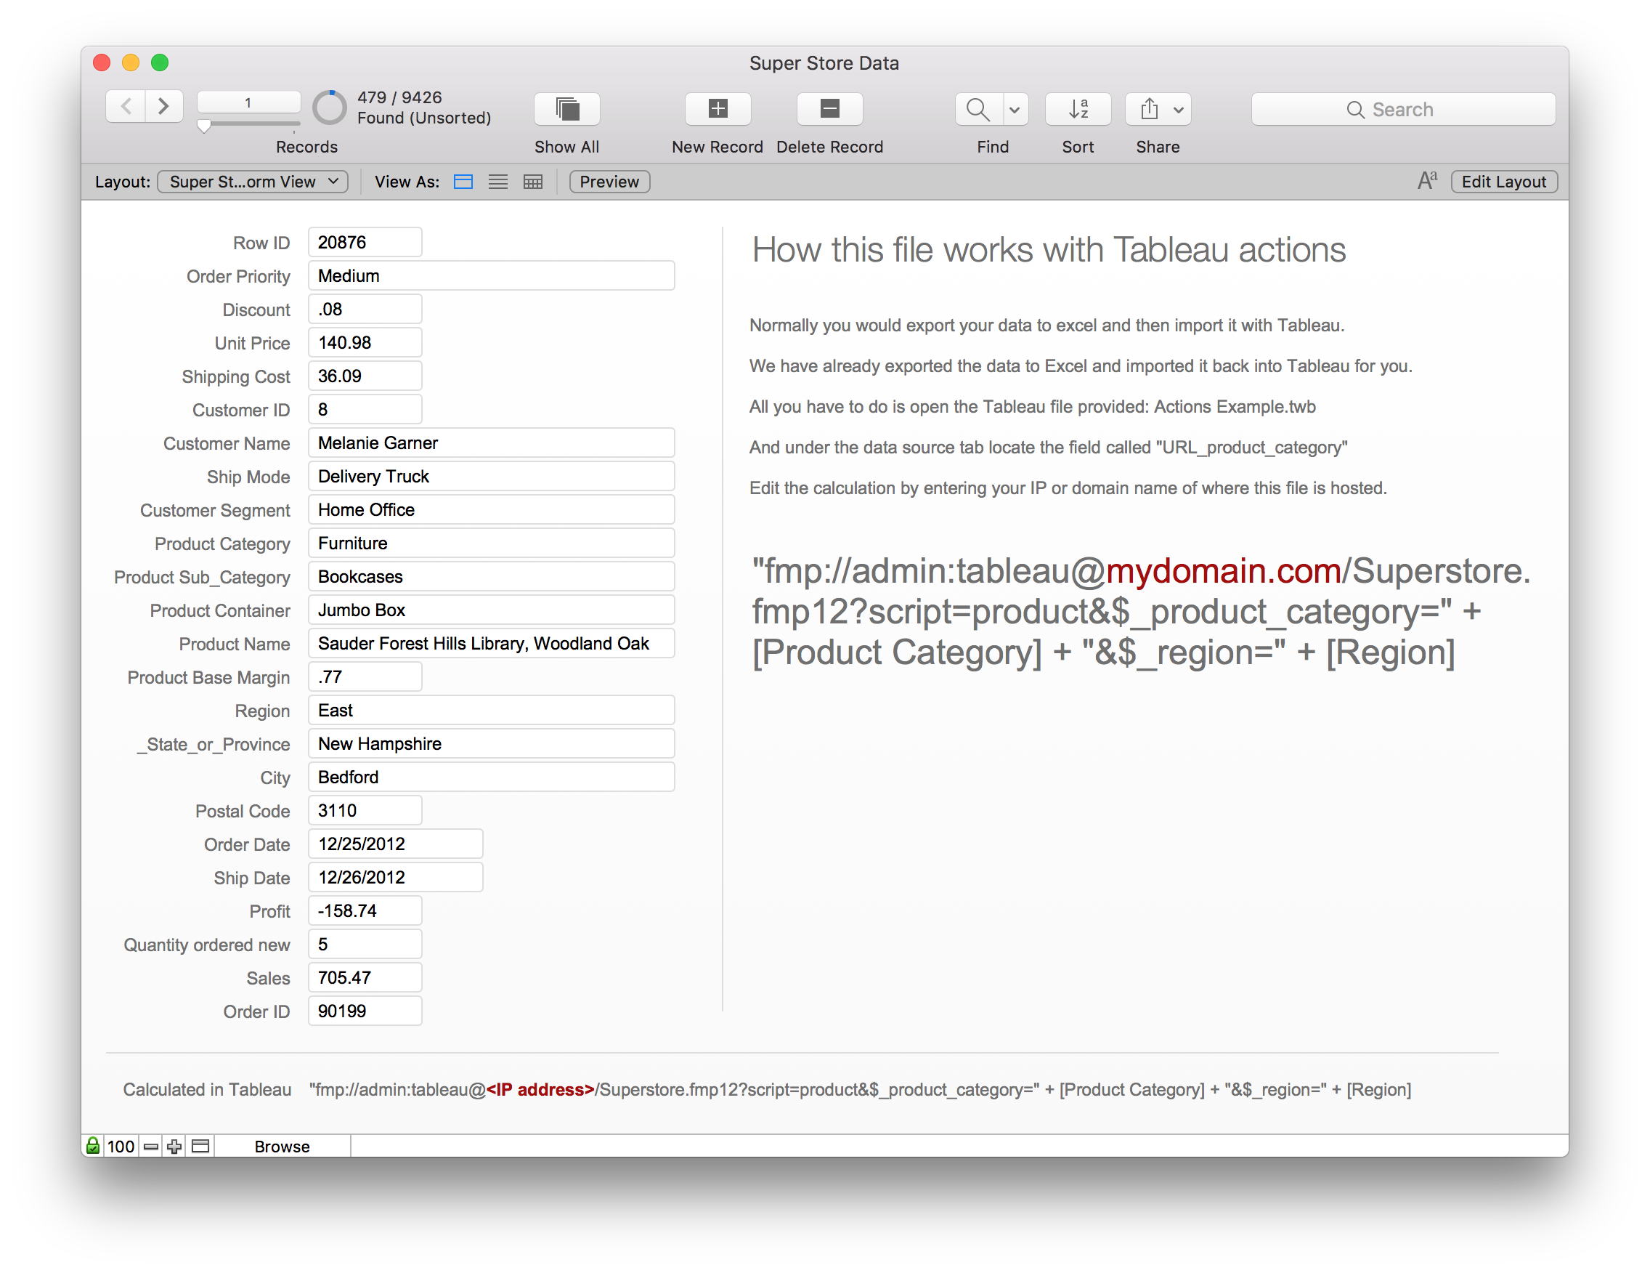Click the Preview button
The image size is (1650, 1273).
(x=609, y=182)
